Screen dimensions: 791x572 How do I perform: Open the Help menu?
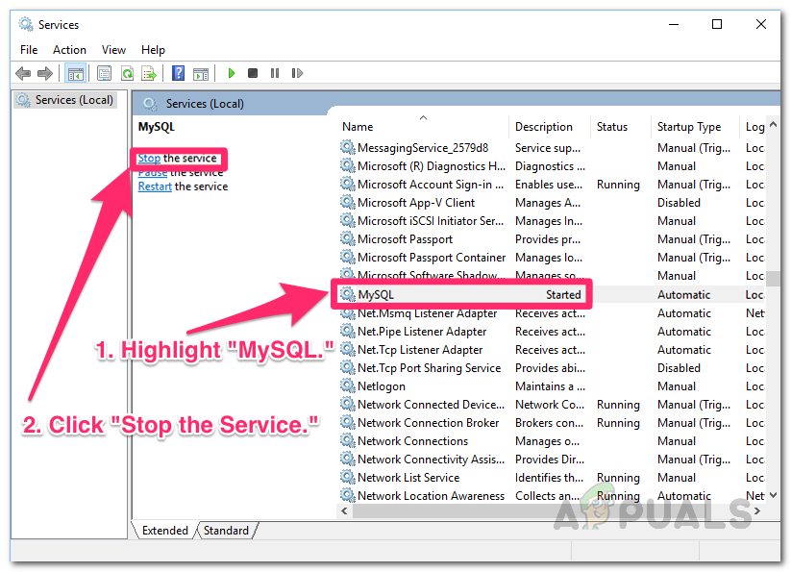[x=153, y=50]
